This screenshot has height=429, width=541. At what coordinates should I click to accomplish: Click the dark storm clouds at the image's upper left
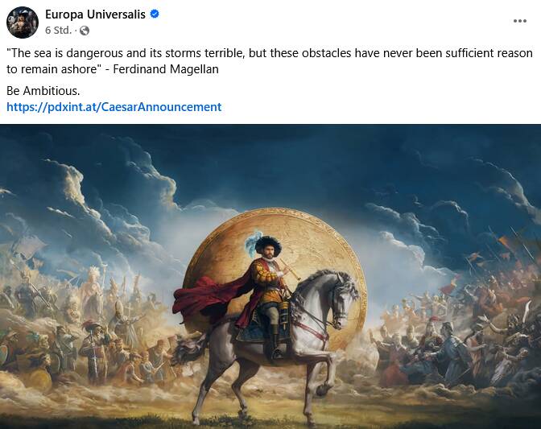point(86,179)
